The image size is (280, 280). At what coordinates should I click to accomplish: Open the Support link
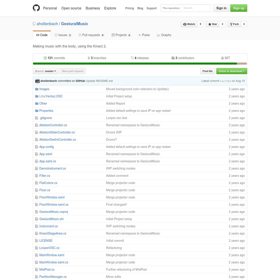pos(151,8)
